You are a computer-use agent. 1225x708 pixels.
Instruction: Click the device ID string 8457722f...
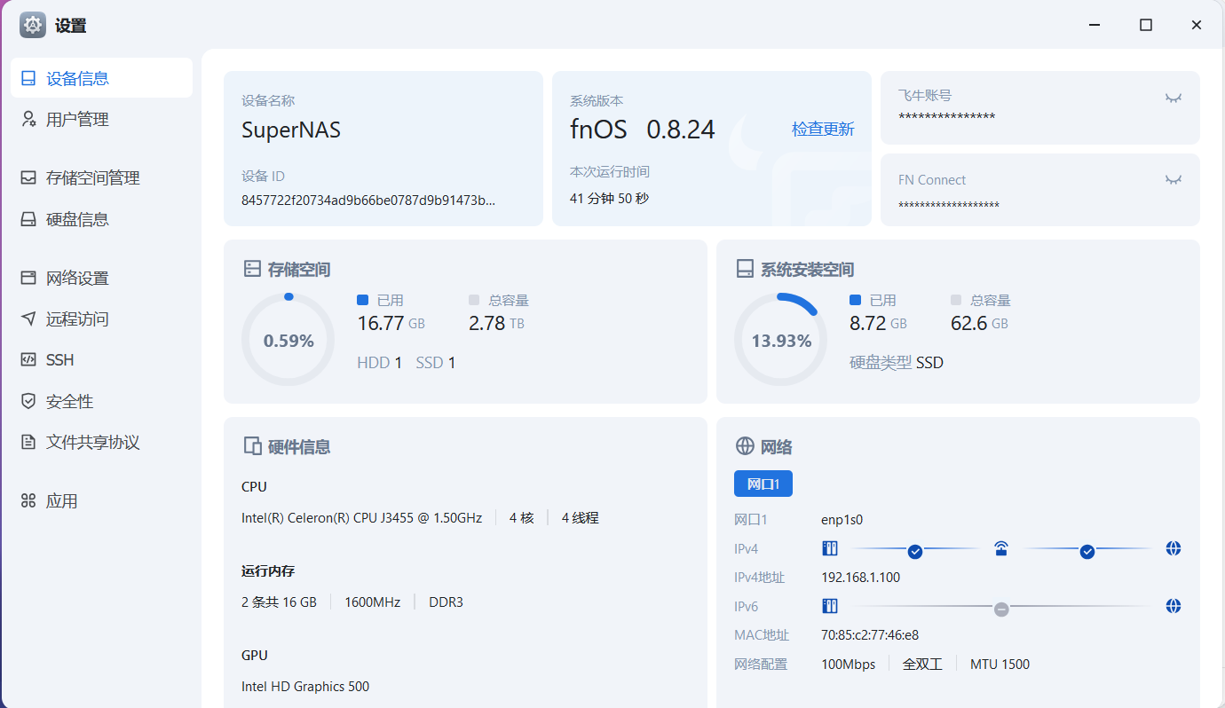(x=368, y=200)
